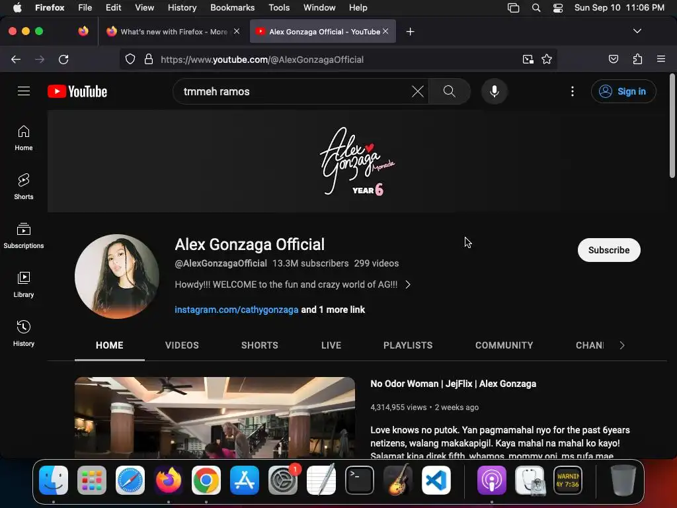677x508 pixels.
Task: Reload the current page
Action: (x=63, y=59)
